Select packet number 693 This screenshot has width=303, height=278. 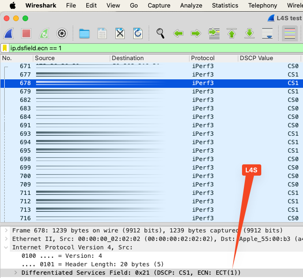pyautogui.click(x=151, y=134)
